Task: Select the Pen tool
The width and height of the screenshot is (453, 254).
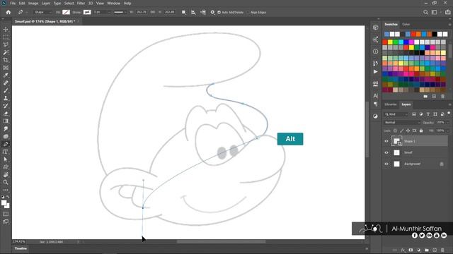Action: point(6,144)
